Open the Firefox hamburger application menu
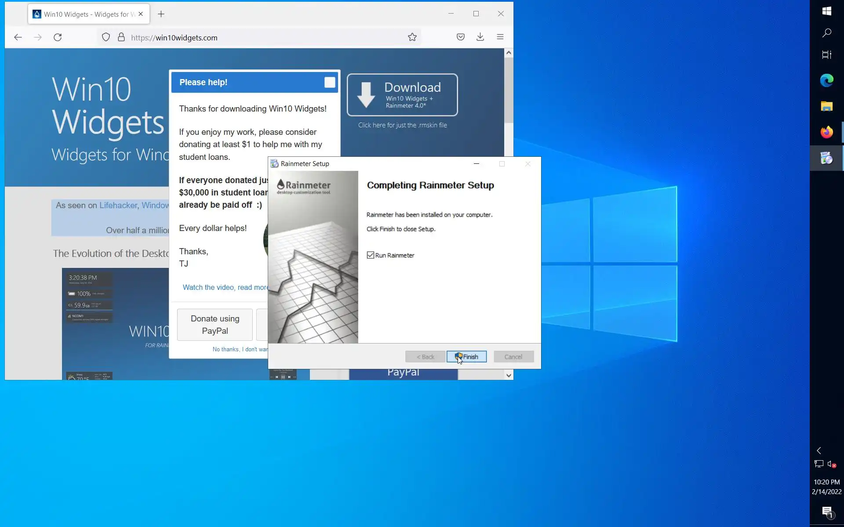 (x=500, y=37)
